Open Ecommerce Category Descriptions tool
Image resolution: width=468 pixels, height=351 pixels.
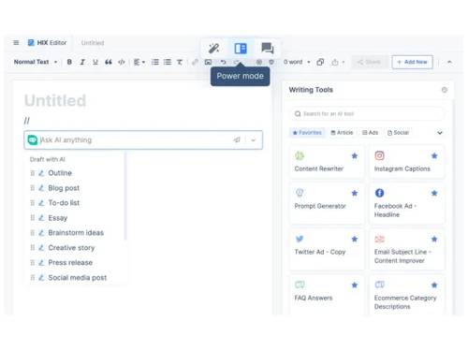click(407, 295)
